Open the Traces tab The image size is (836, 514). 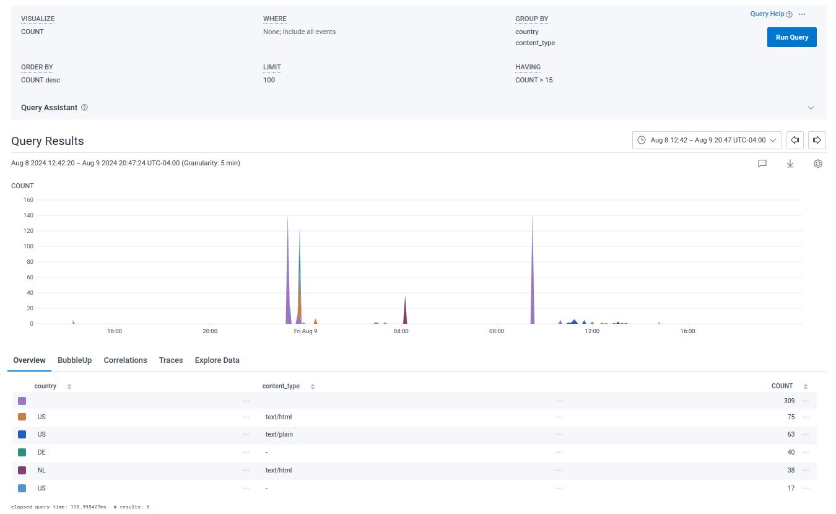[x=171, y=360]
